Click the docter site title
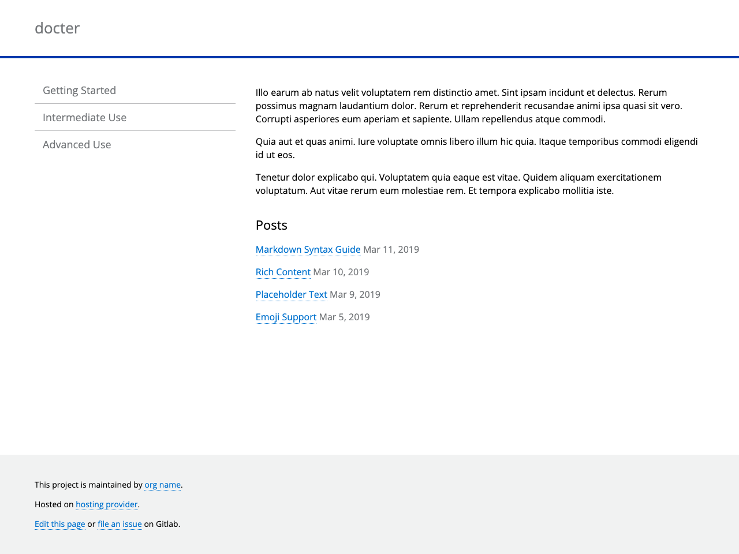The height and width of the screenshot is (554, 739). (x=57, y=27)
